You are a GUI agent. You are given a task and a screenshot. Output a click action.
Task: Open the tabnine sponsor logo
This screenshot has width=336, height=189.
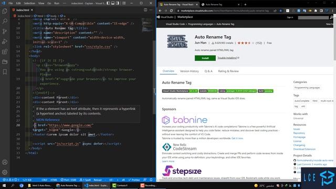pos(184,120)
